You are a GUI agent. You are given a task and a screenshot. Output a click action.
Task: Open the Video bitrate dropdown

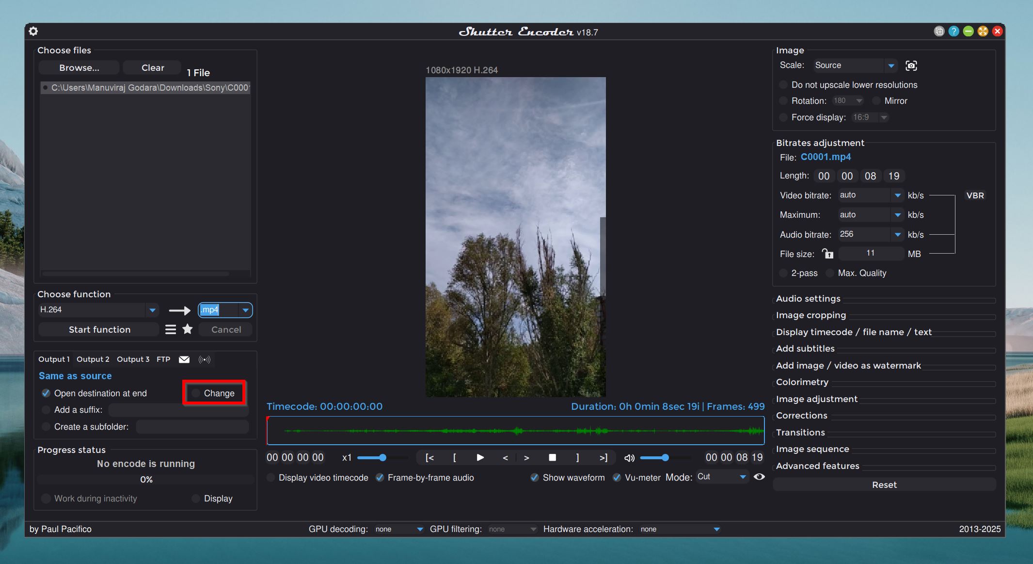(x=871, y=195)
